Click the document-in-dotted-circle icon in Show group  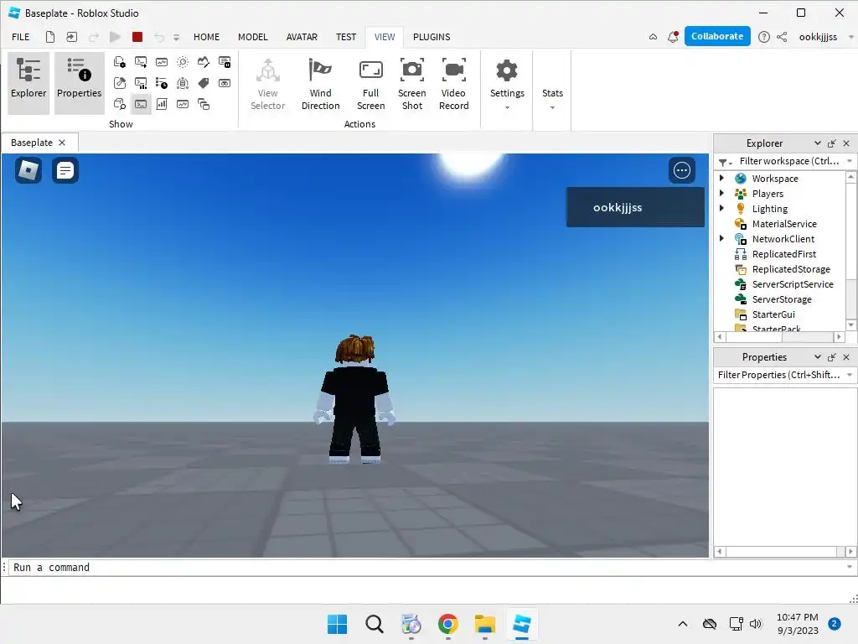pyautogui.click(x=183, y=83)
